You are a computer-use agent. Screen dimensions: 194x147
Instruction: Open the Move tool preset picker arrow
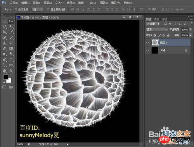(x=11, y=9)
